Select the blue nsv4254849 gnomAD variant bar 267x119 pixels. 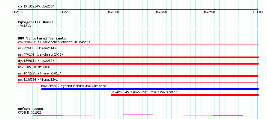(x=150, y=89)
